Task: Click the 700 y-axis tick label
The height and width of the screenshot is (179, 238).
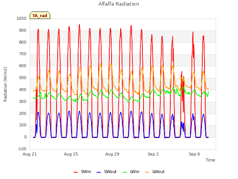Action: (x=23, y=54)
